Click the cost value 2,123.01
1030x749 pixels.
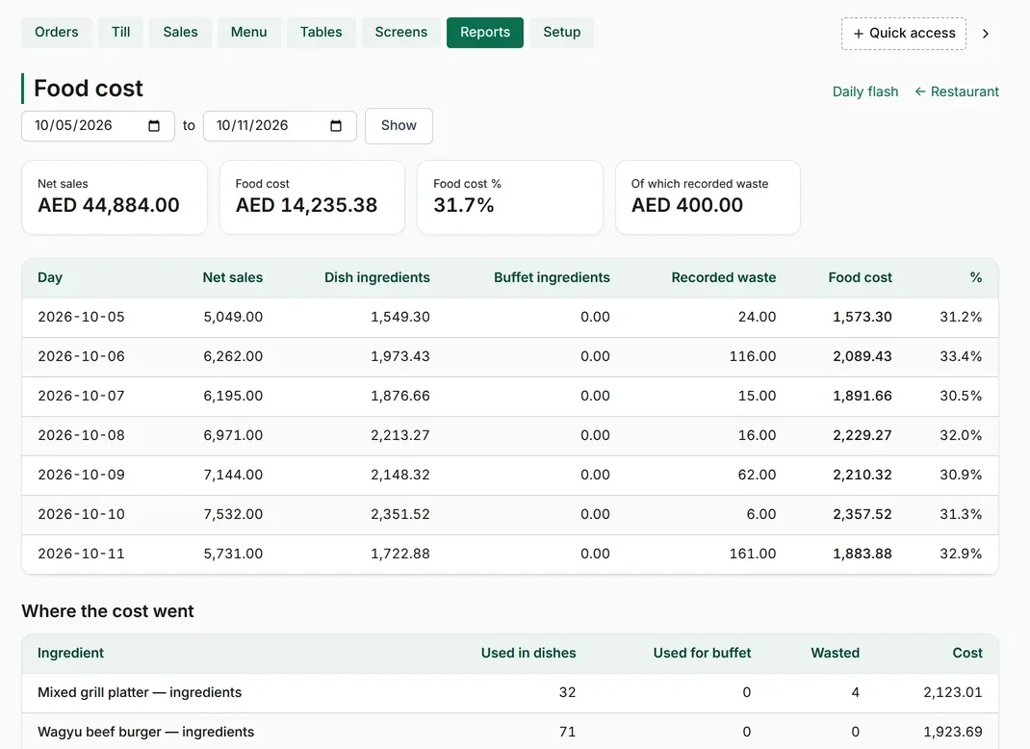click(x=953, y=693)
